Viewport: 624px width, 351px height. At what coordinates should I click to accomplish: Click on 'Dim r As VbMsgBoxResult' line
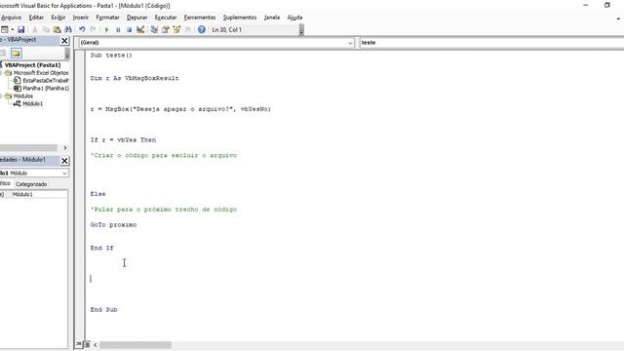[x=135, y=78]
